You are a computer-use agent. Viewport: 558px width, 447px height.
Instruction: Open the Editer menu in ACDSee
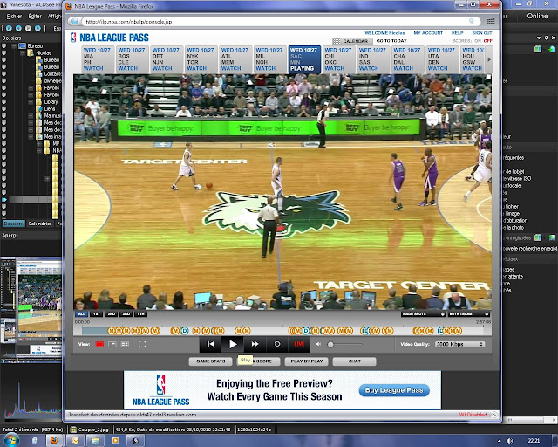(x=35, y=17)
